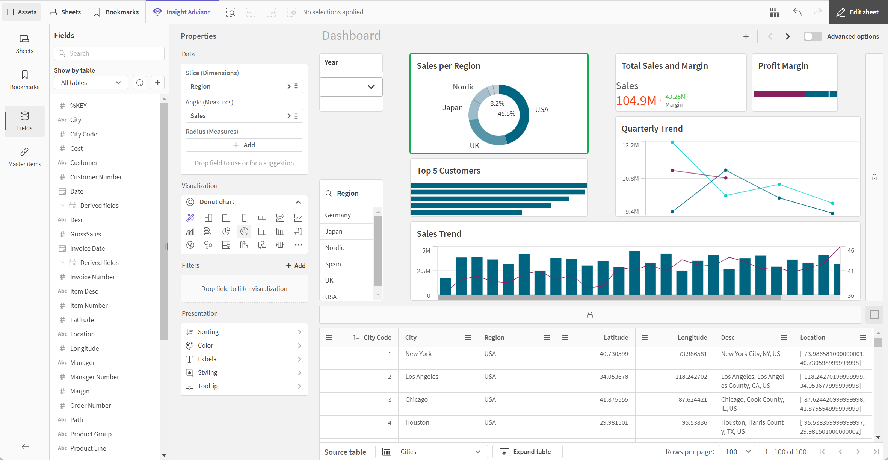Click the lock icon on Sales Trend chart
888x460 pixels.
[x=590, y=315]
